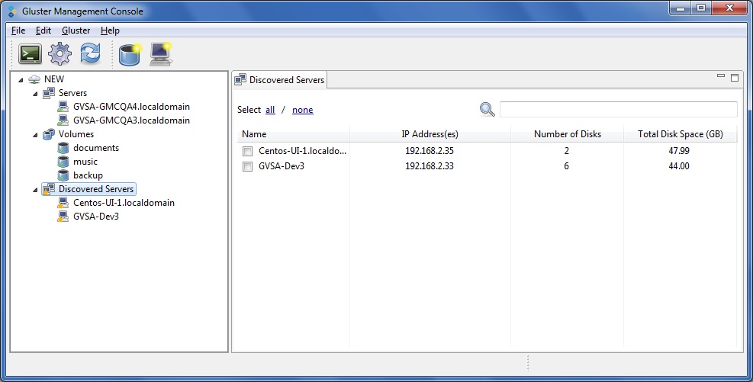Viewport: 753px width, 382px height.
Task: Collapse the Discovered Servers tree node
Action: coord(34,189)
